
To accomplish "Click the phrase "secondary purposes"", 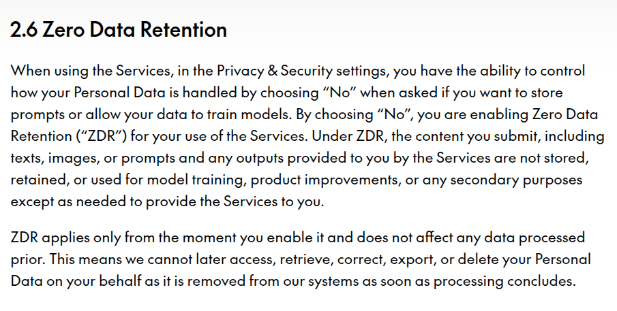I will pos(526,179).
